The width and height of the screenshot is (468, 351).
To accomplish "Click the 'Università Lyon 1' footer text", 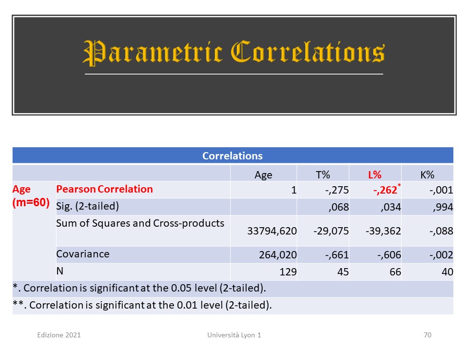I will 234,335.
